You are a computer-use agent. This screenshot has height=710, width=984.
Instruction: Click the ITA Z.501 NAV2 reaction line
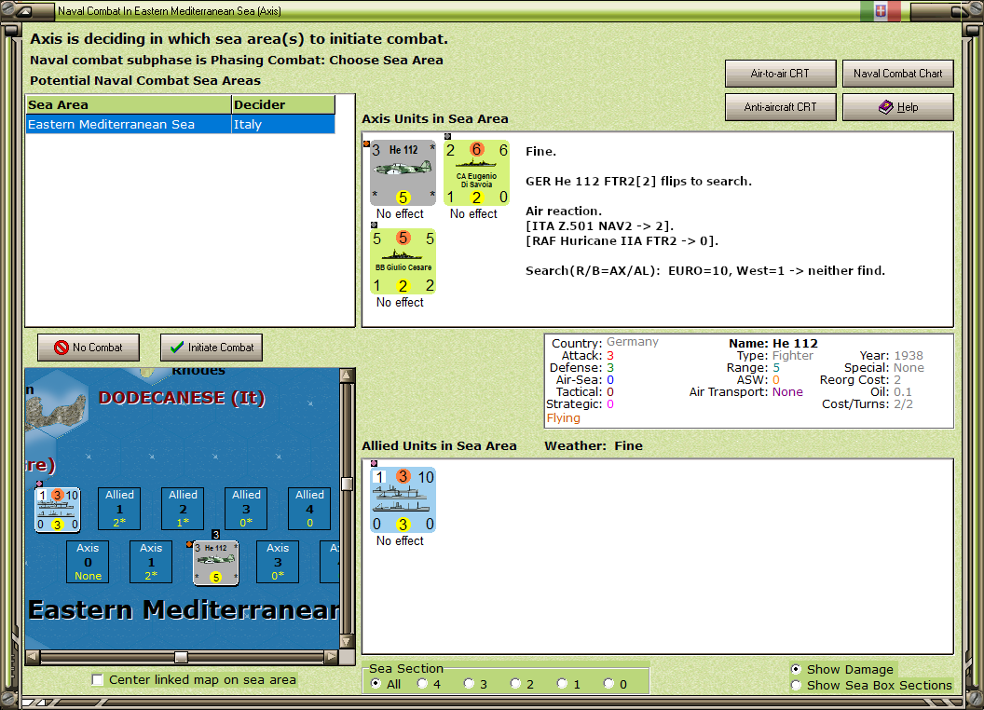click(x=599, y=226)
